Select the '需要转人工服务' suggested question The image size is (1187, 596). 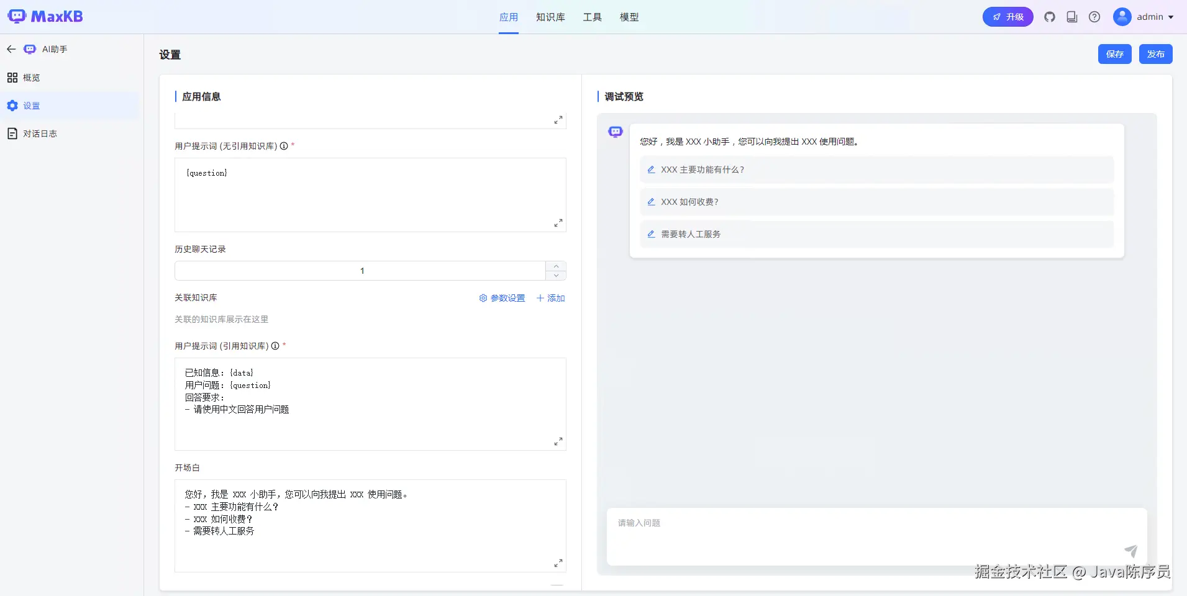pyautogui.click(x=876, y=234)
